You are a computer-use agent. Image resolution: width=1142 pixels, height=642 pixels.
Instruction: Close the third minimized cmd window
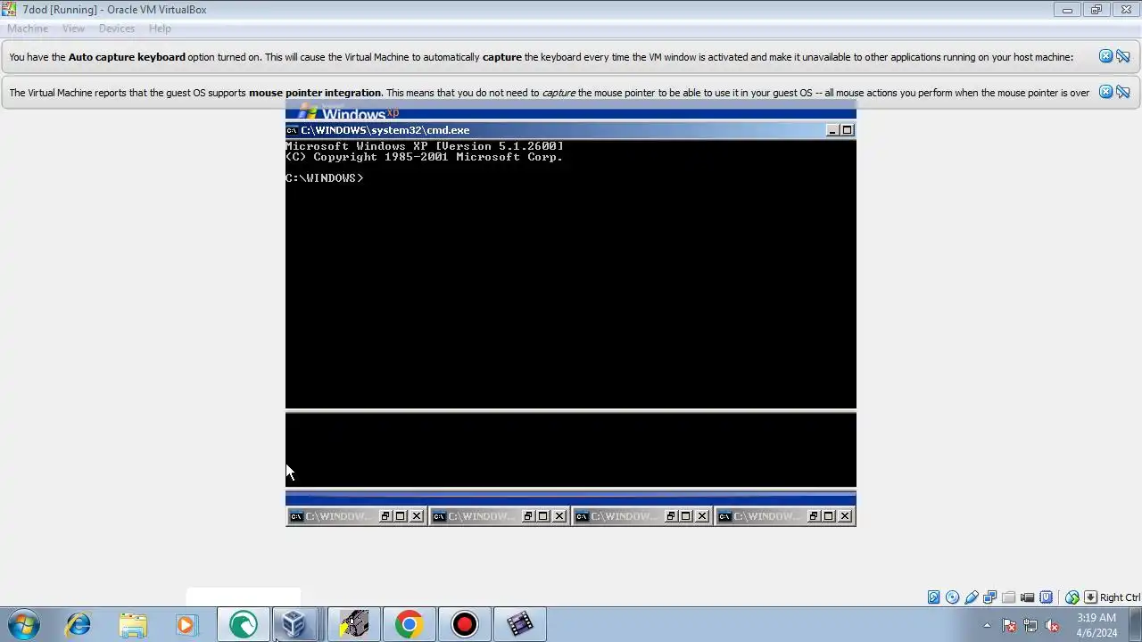[702, 516]
